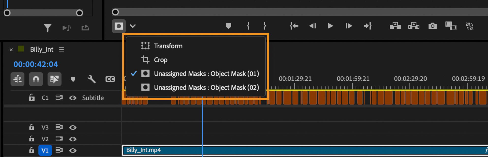Hide track V2 output
Viewport: 488px width, 157px height.
73,139
